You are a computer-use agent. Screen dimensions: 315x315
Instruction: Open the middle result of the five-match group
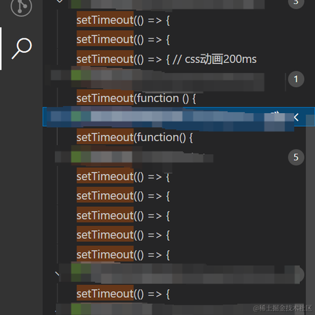123,216
